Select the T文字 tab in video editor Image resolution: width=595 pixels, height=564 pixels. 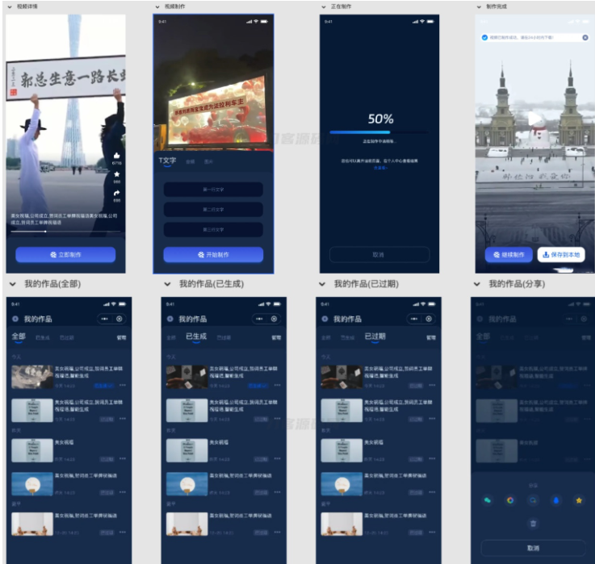[166, 161]
